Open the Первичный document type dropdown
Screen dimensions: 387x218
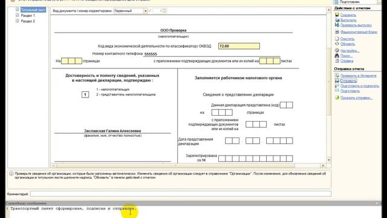pyautogui.click(x=145, y=11)
